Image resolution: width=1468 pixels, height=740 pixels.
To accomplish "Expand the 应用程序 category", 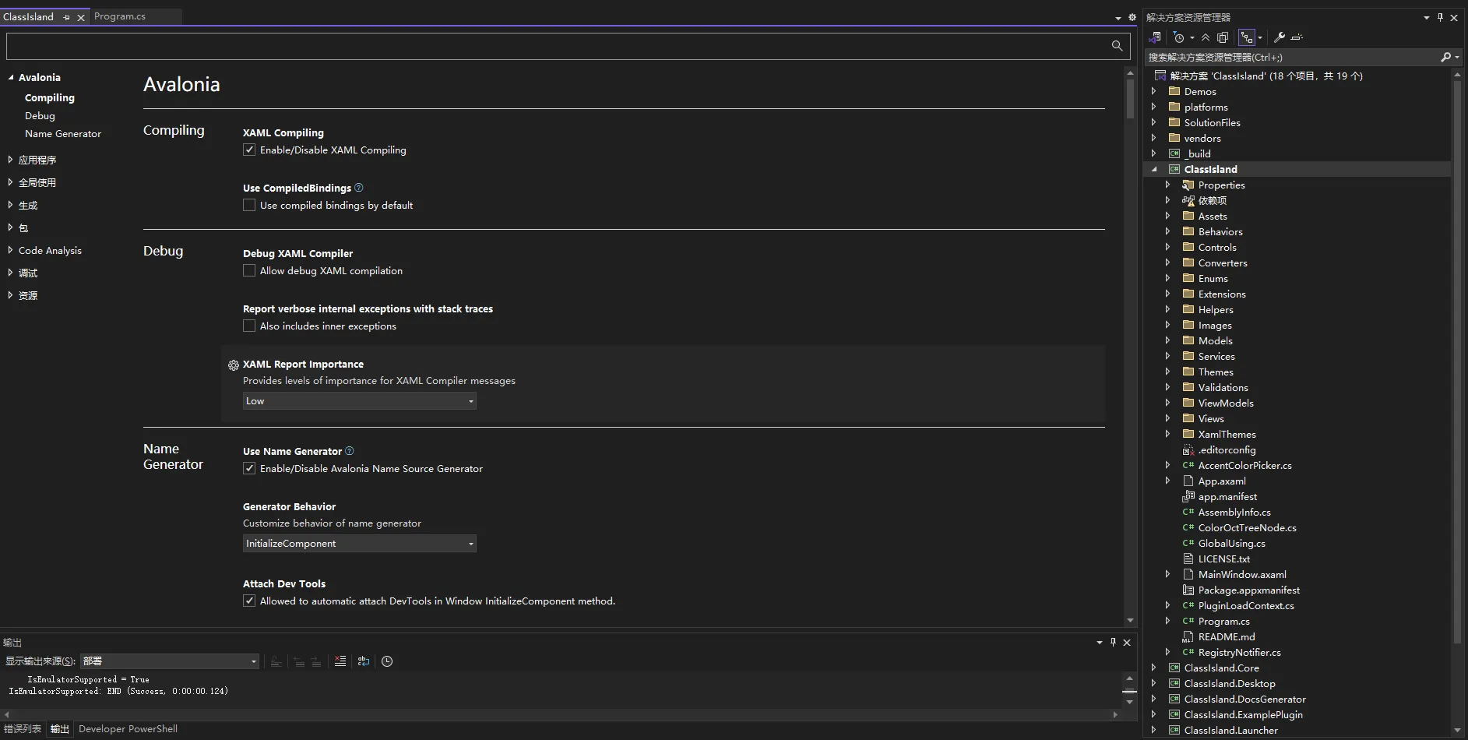I will click(x=10, y=160).
